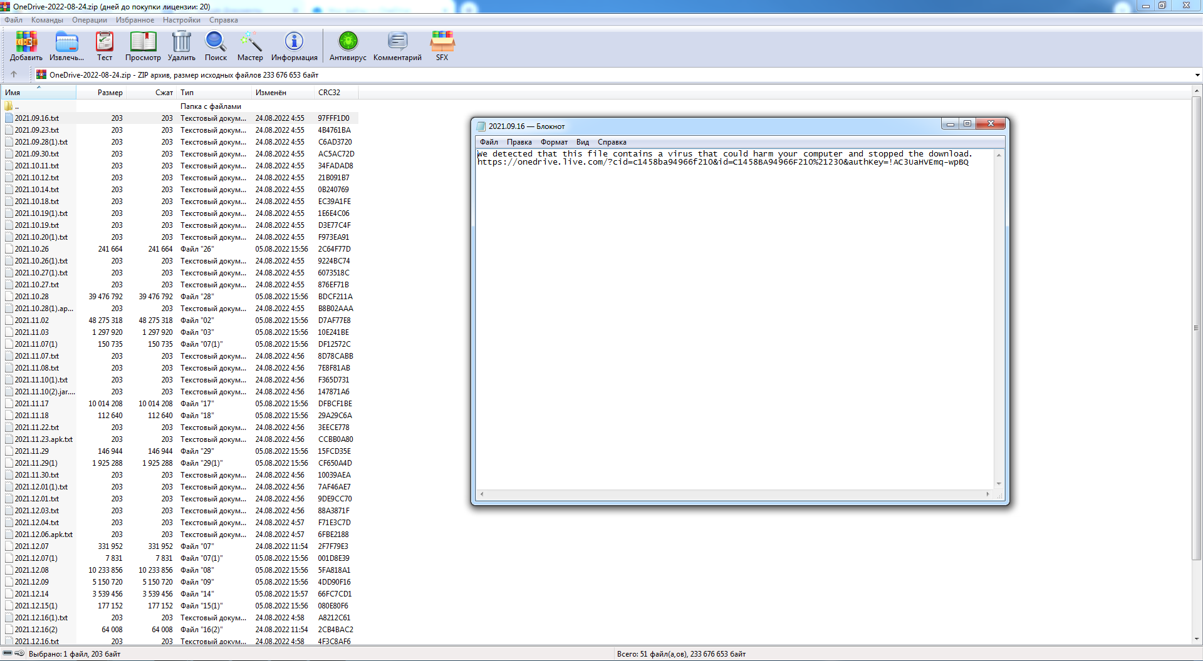Click WinRAR title bar app icon
Screen dimensions: 1203x661
pos(5,6)
